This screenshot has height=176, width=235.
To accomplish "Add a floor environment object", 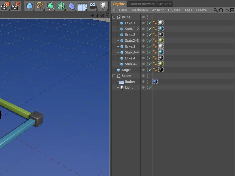I will click(x=82, y=6).
